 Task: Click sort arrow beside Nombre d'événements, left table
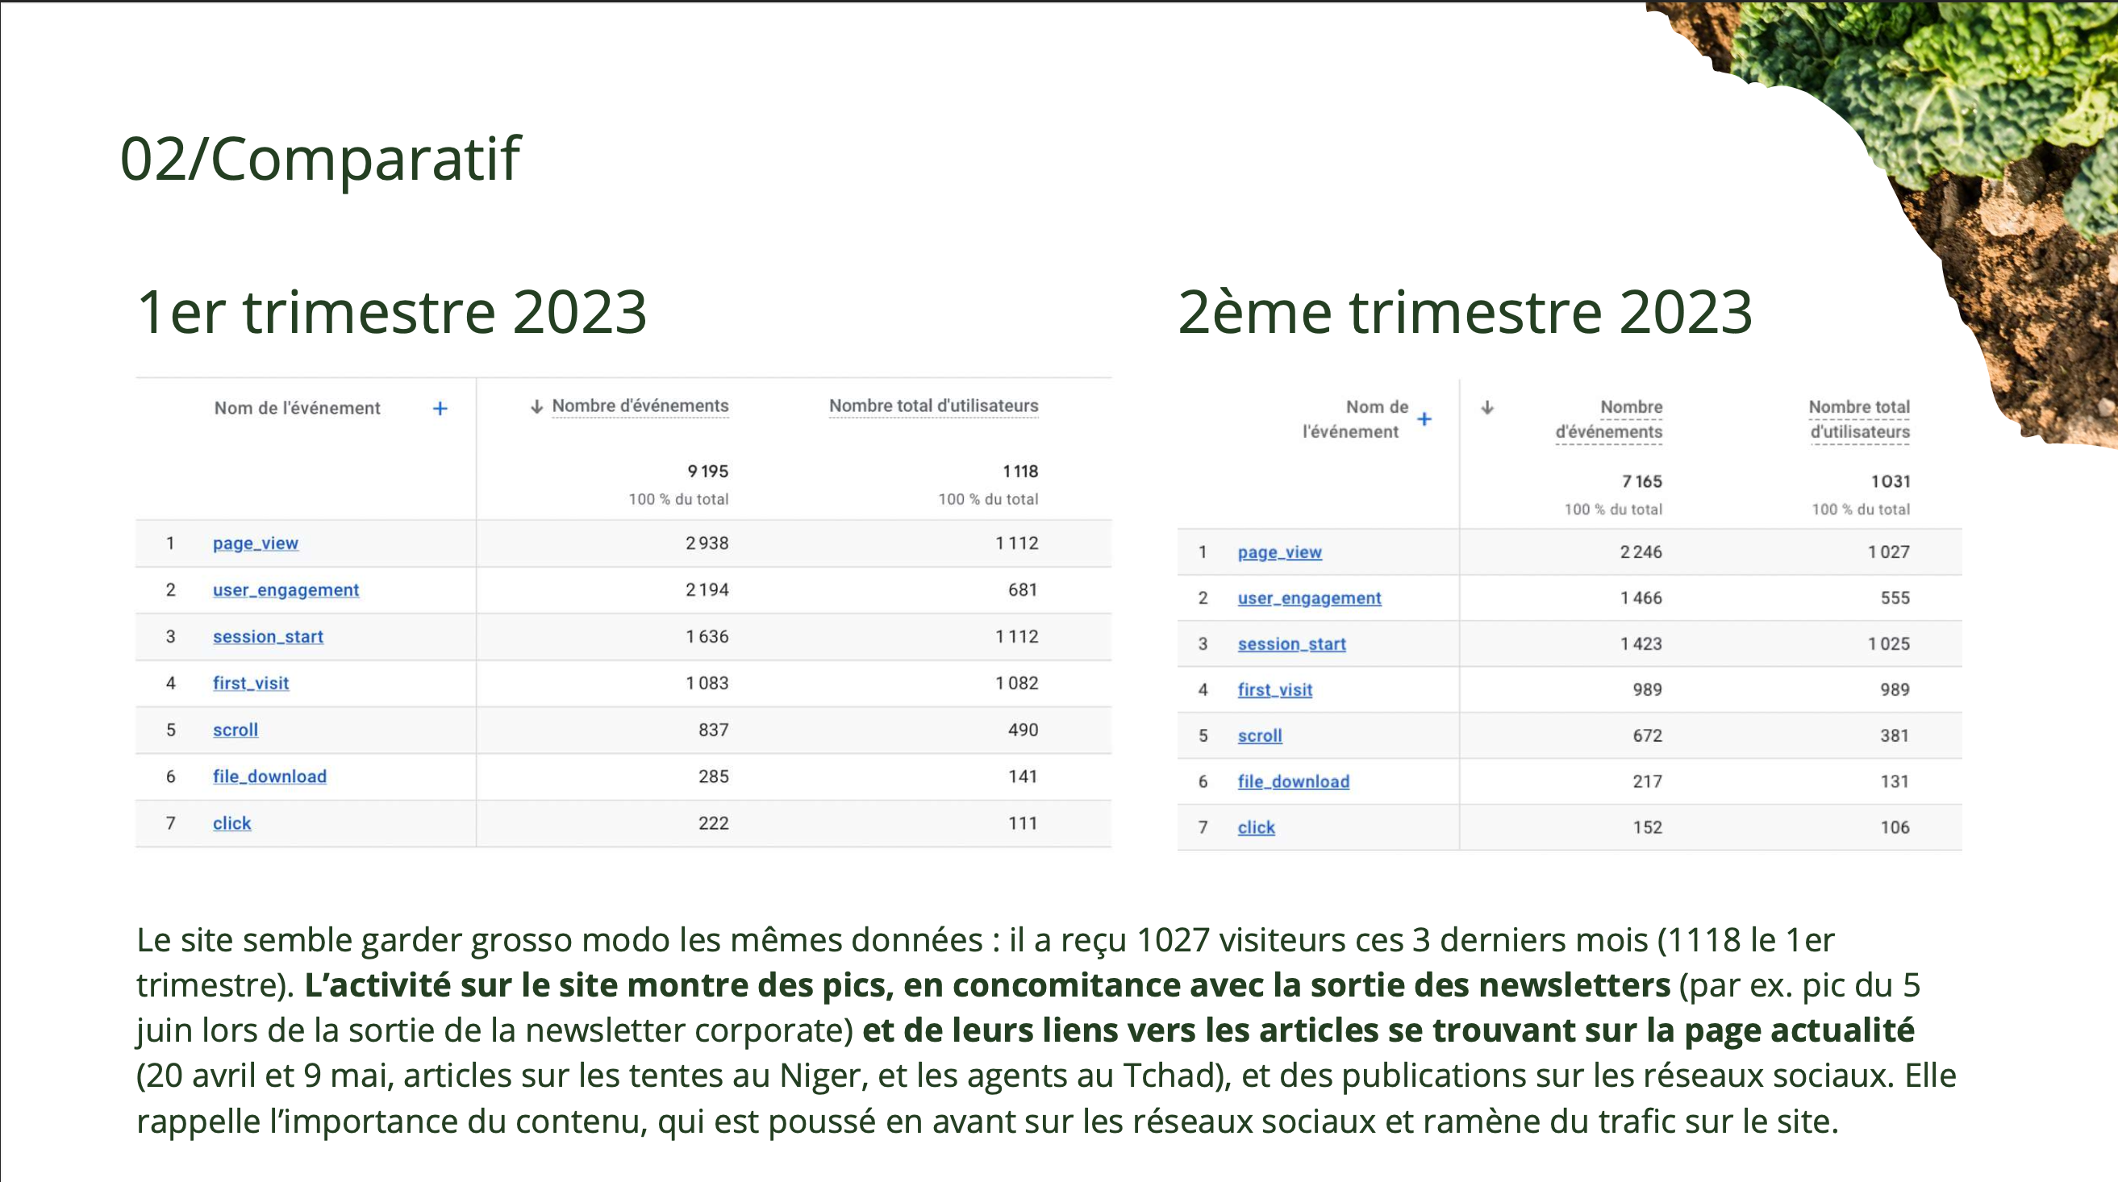pyautogui.click(x=536, y=407)
